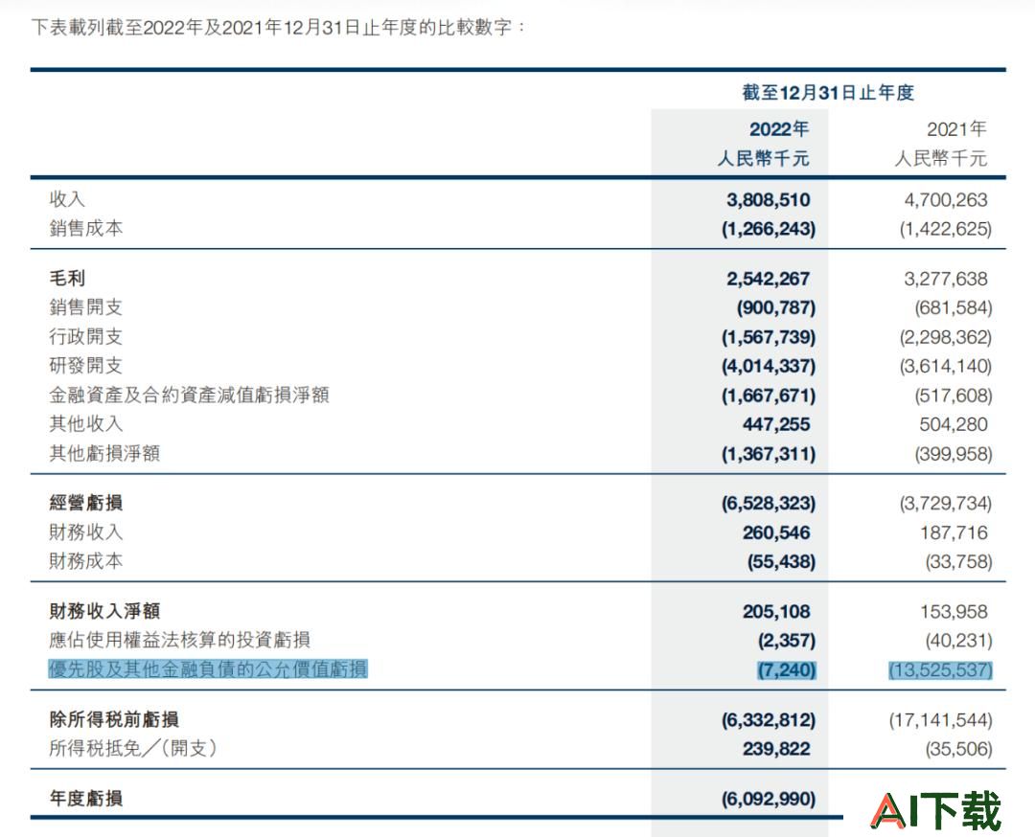
Task: Select the label 所得税抵免／(開支)
Action: [132, 748]
